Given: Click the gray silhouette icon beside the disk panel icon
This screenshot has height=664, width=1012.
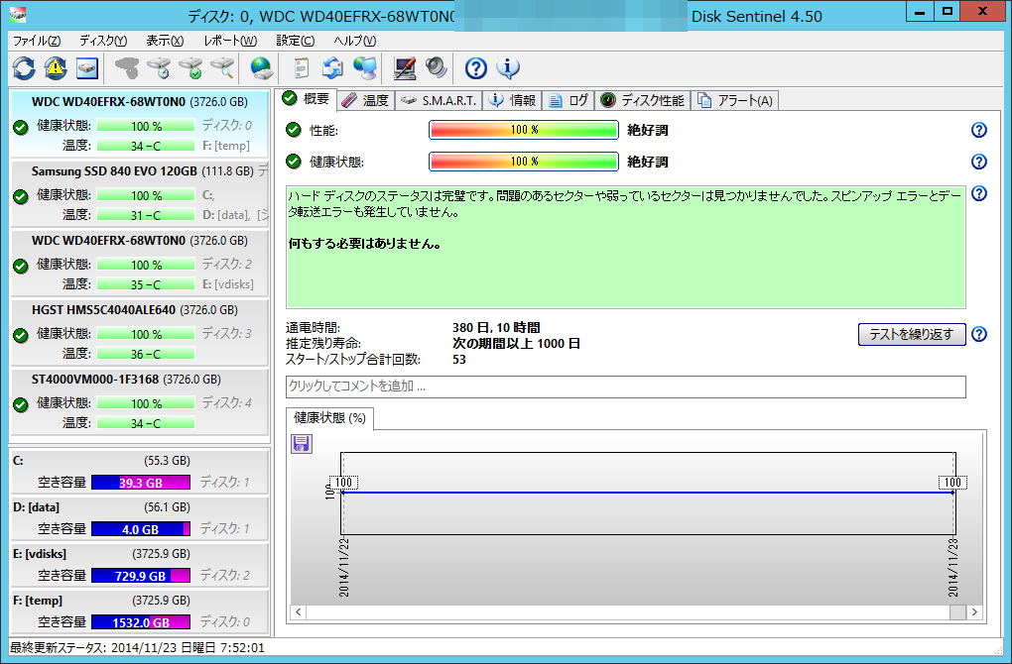Looking at the screenshot, I should pos(127,67).
